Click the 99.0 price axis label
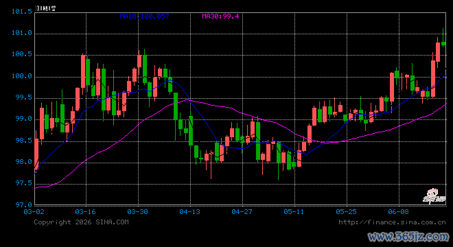The height and width of the screenshot is (247, 453). [x=24, y=119]
